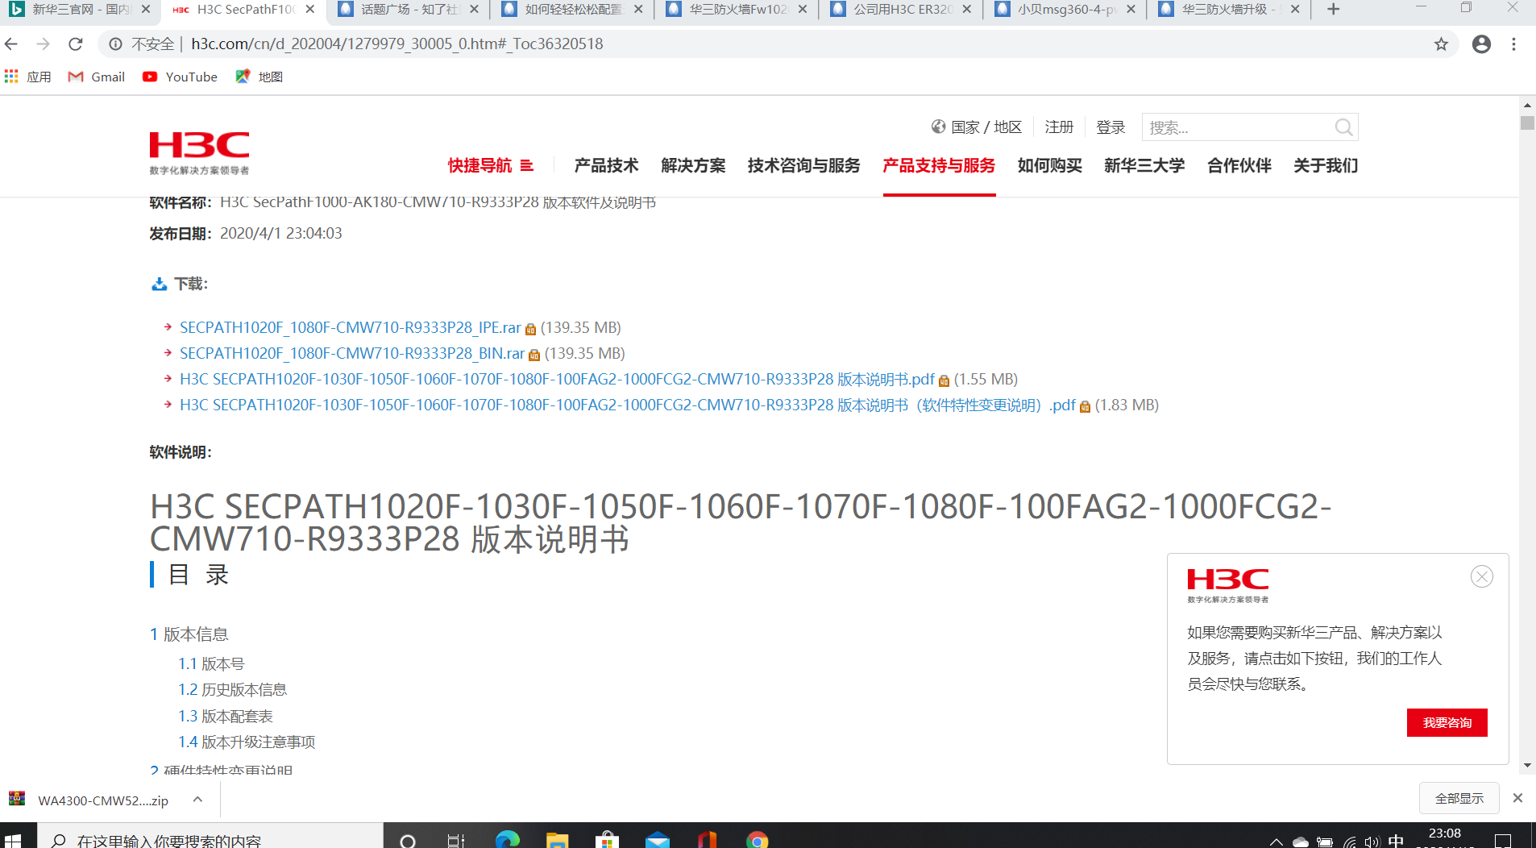Download the R9333P28_BIN.rar file
The width and height of the screenshot is (1536, 848).
[x=352, y=353]
